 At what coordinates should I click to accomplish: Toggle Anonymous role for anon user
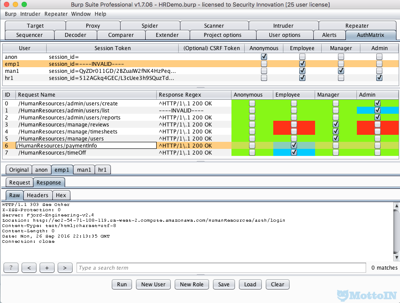[264, 57]
